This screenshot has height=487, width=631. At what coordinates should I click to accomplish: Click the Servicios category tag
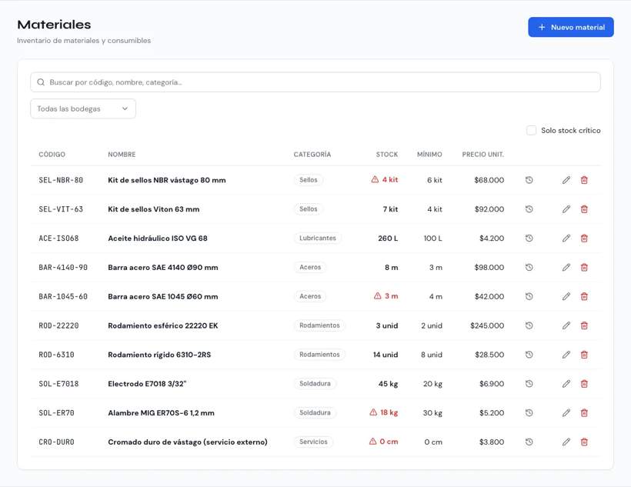[x=313, y=442]
